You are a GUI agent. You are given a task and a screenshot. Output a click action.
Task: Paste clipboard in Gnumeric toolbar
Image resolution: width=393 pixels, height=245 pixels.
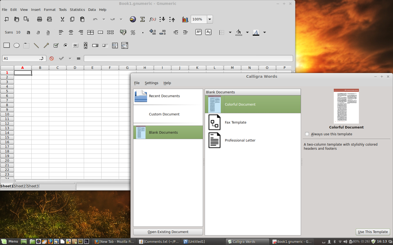[x=82, y=19]
